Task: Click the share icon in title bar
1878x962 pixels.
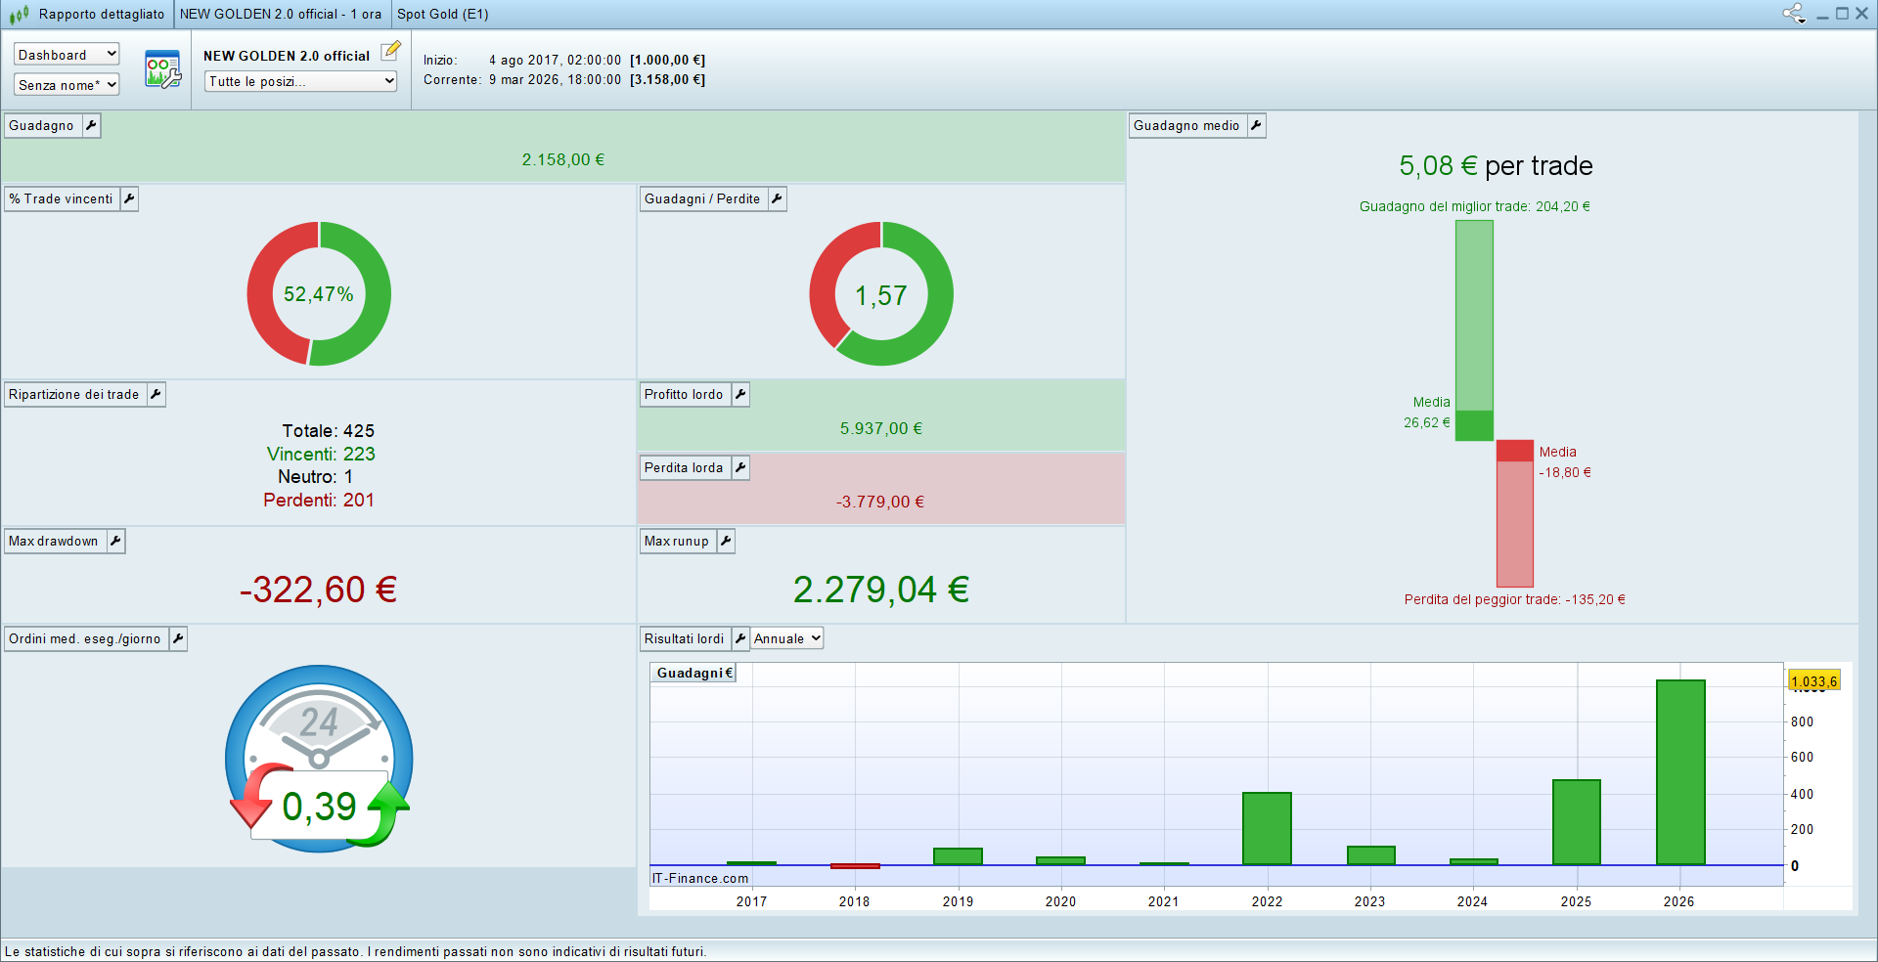Action: pyautogui.click(x=1793, y=14)
